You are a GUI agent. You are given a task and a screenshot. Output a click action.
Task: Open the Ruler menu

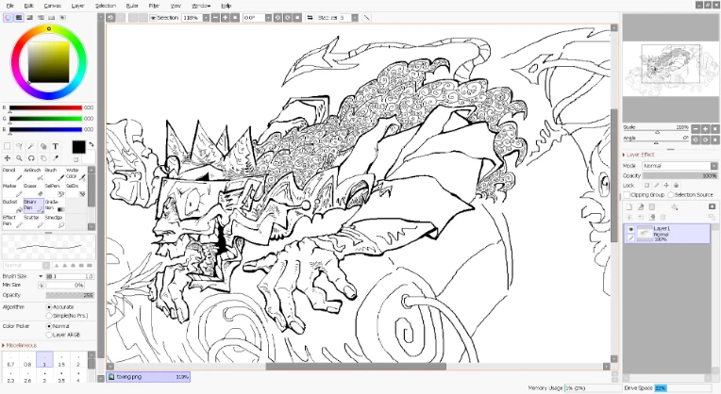pos(132,6)
